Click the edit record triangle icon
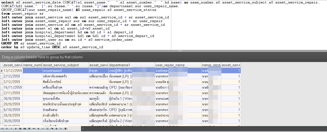Screen dimensions: 327x132 click(x=38, y=129)
